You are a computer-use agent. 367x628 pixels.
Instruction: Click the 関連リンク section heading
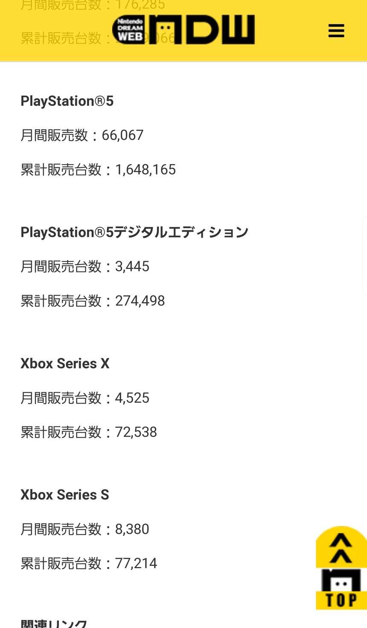[54, 624]
